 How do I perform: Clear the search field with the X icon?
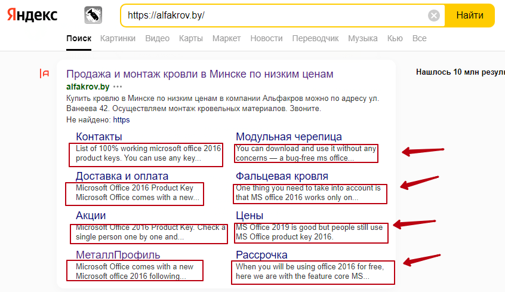434,15
